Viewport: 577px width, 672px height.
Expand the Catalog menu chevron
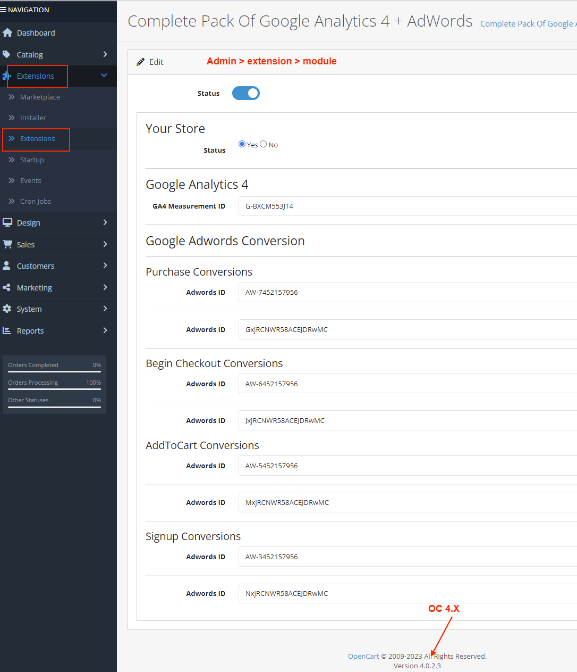tap(105, 54)
